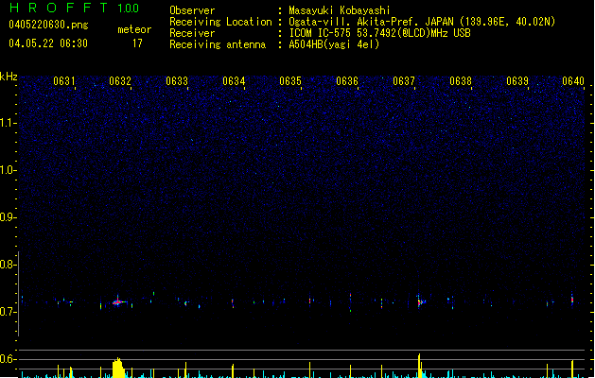Click the 0634 time marker

tap(234, 81)
